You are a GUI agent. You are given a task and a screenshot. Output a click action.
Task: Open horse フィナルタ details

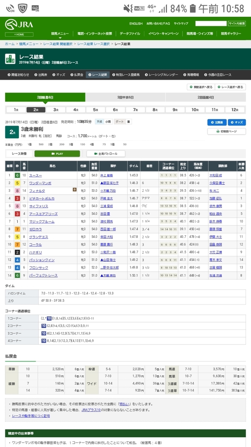(38, 191)
